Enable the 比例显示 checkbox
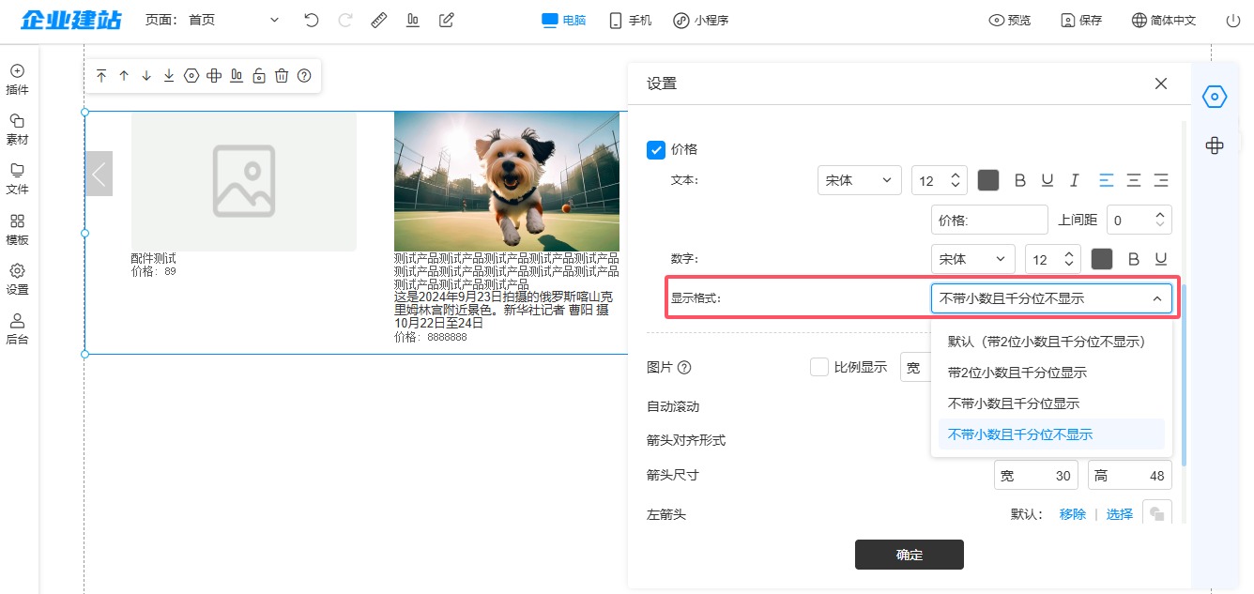The width and height of the screenshot is (1254, 594). (x=818, y=367)
